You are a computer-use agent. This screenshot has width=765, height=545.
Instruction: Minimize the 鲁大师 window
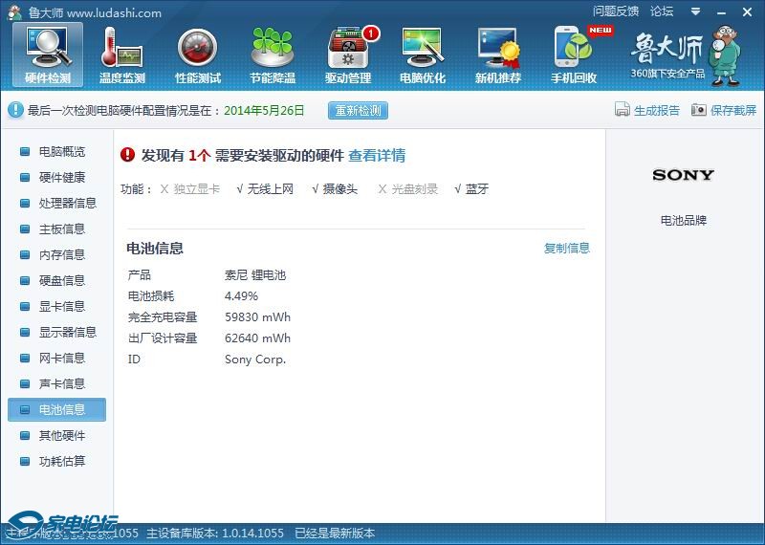[722, 12]
